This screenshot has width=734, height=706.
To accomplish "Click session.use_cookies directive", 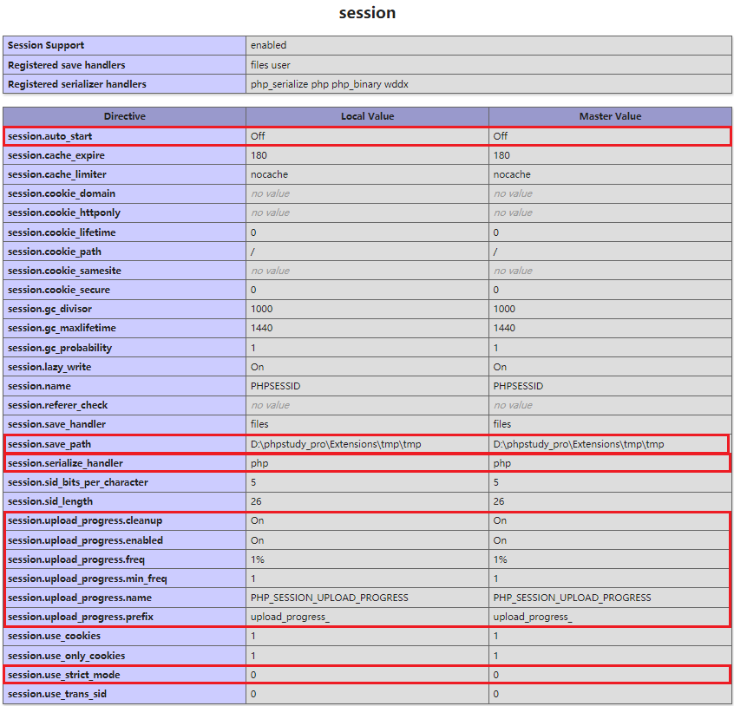I will (x=55, y=637).
